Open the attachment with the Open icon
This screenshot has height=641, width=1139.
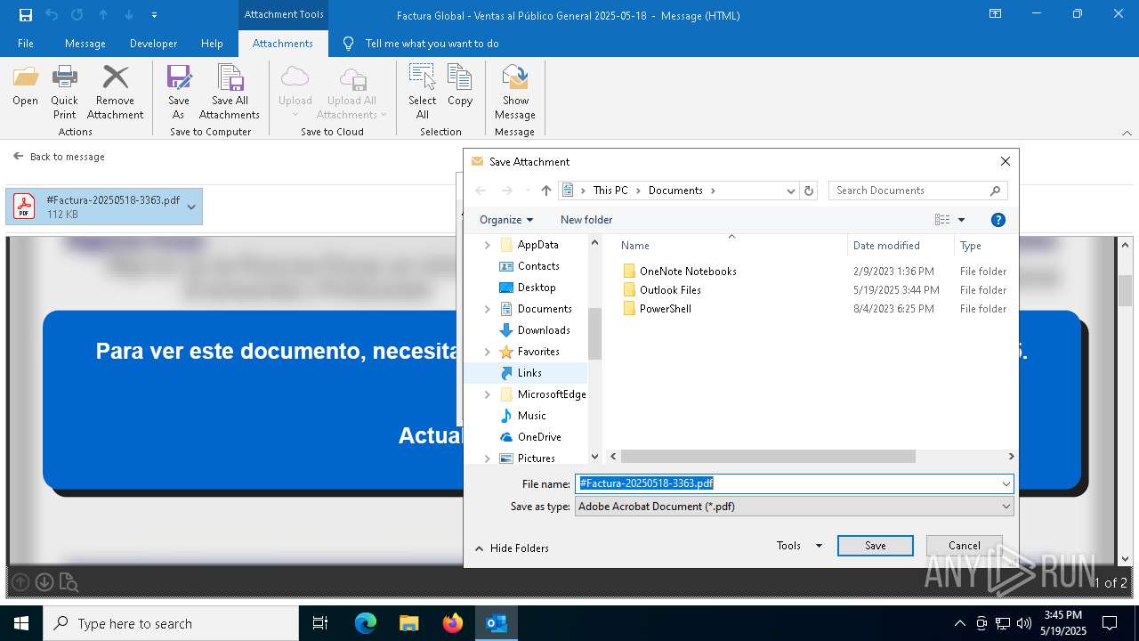point(25,86)
